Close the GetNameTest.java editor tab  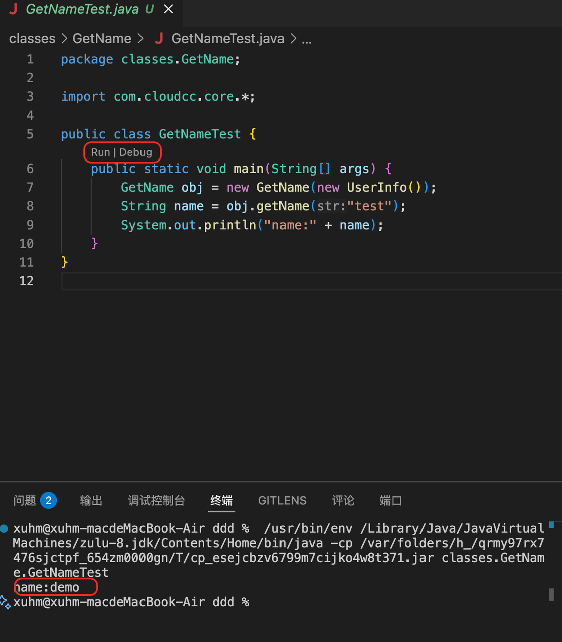point(169,9)
